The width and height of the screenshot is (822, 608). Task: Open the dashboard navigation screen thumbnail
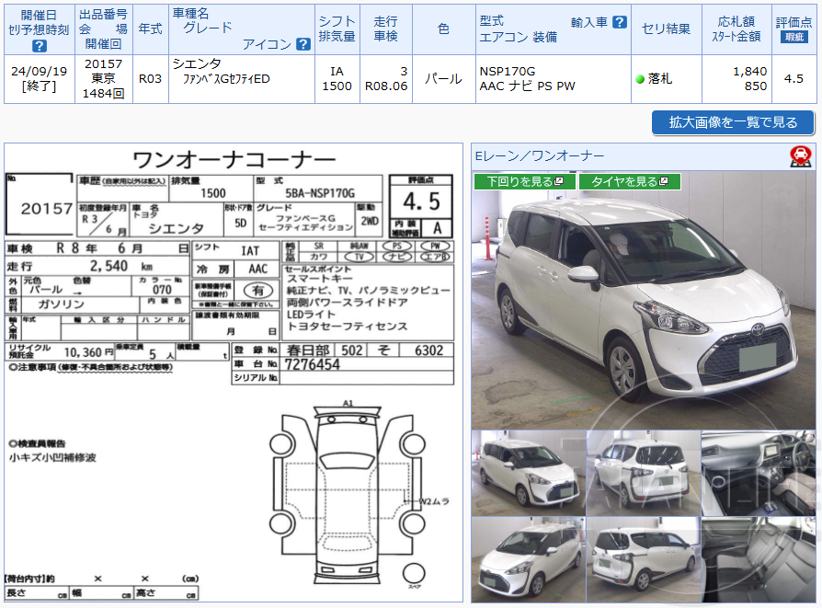(x=759, y=472)
